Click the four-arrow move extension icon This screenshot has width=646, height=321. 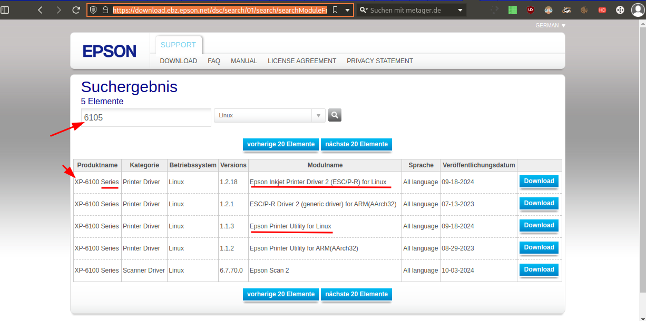click(620, 10)
